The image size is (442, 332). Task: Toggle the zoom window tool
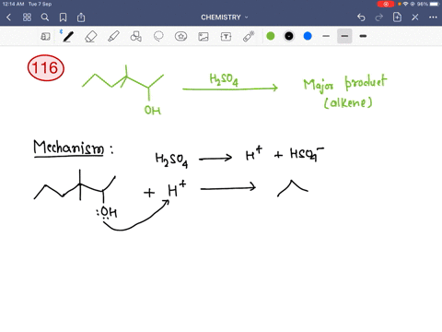click(x=45, y=37)
